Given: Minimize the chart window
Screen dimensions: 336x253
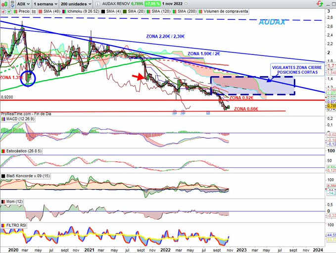Looking at the screenshot, I should point(328,4).
